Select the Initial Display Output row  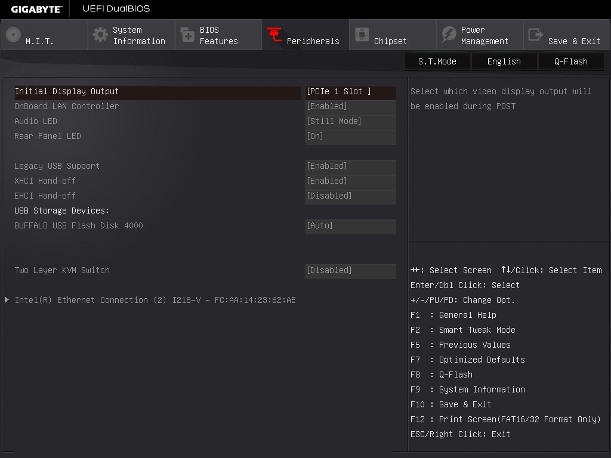(x=158, y=92)
